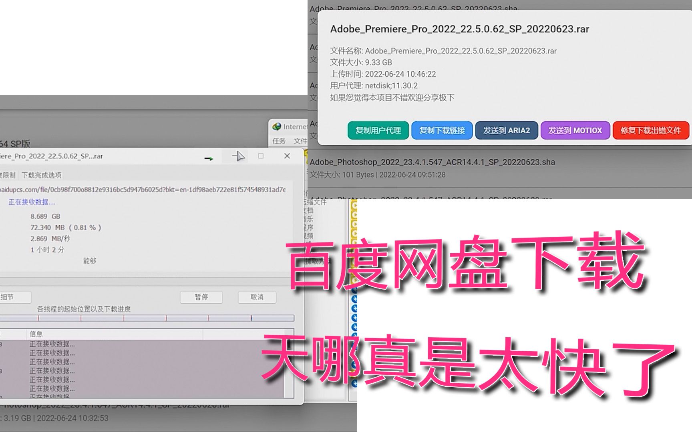Click 文件大小: 101 Bytes file info line
Screen dimensions: 692x432
pos(378,175)
